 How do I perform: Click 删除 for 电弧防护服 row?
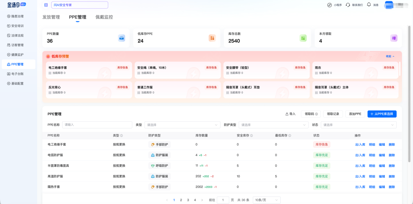click(x=392, y=155)
